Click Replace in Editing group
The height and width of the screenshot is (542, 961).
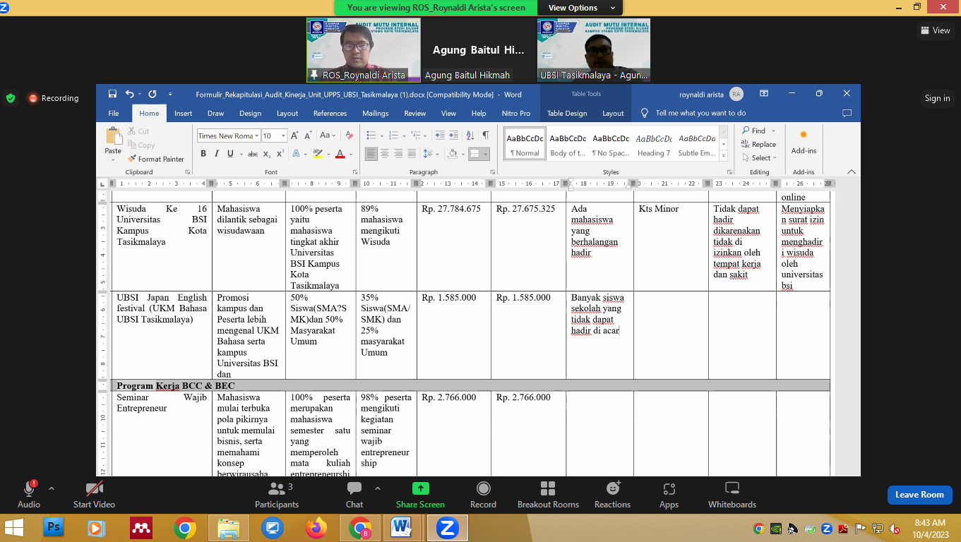(x=759, y=144)
